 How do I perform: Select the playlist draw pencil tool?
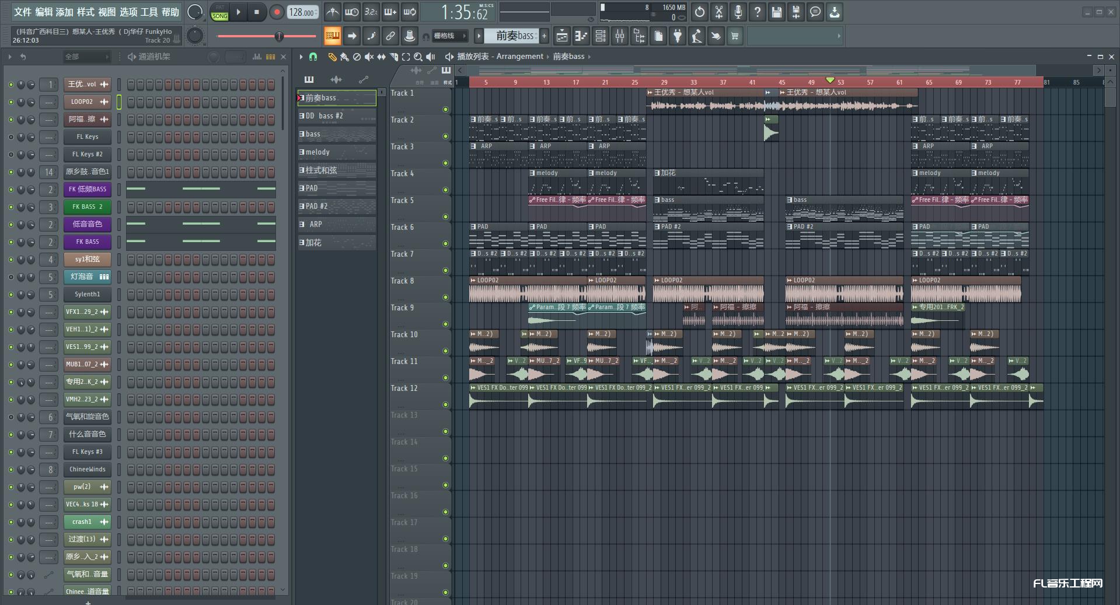[x=332, y=57]
